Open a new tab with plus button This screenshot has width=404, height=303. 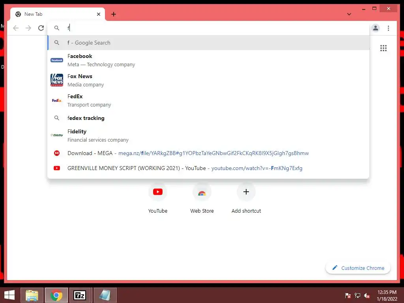[114, 14]
